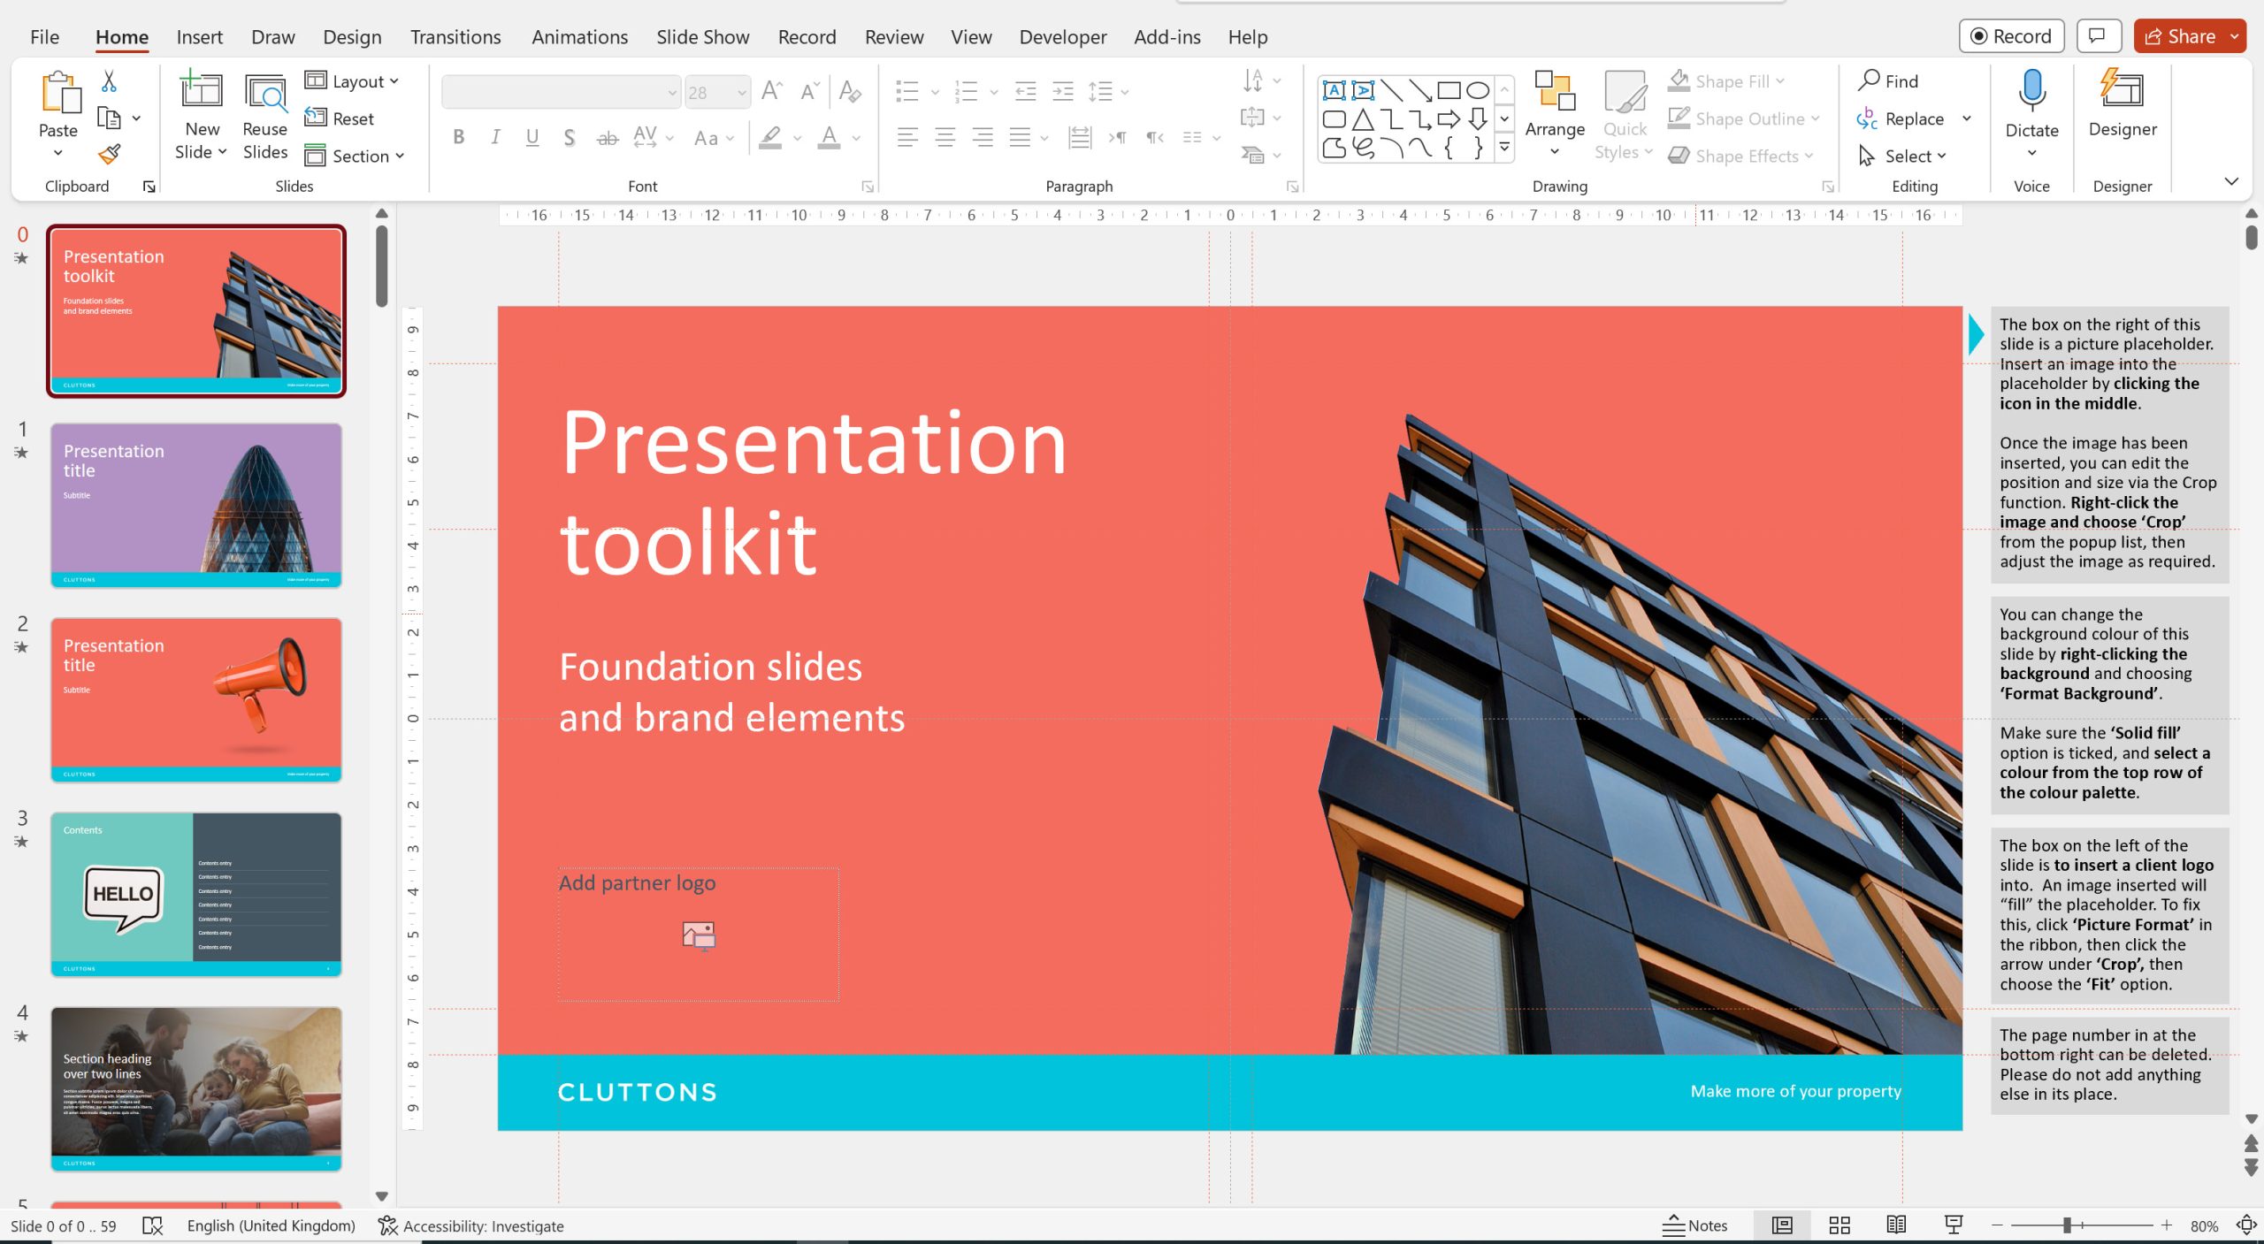The image size is (2264, 1244).
Task: Open the Animations tab
Action: click(580, 37)
